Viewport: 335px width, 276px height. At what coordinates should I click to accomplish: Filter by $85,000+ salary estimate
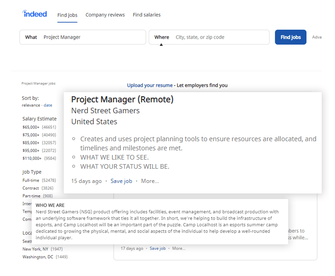tap(39, 143)
